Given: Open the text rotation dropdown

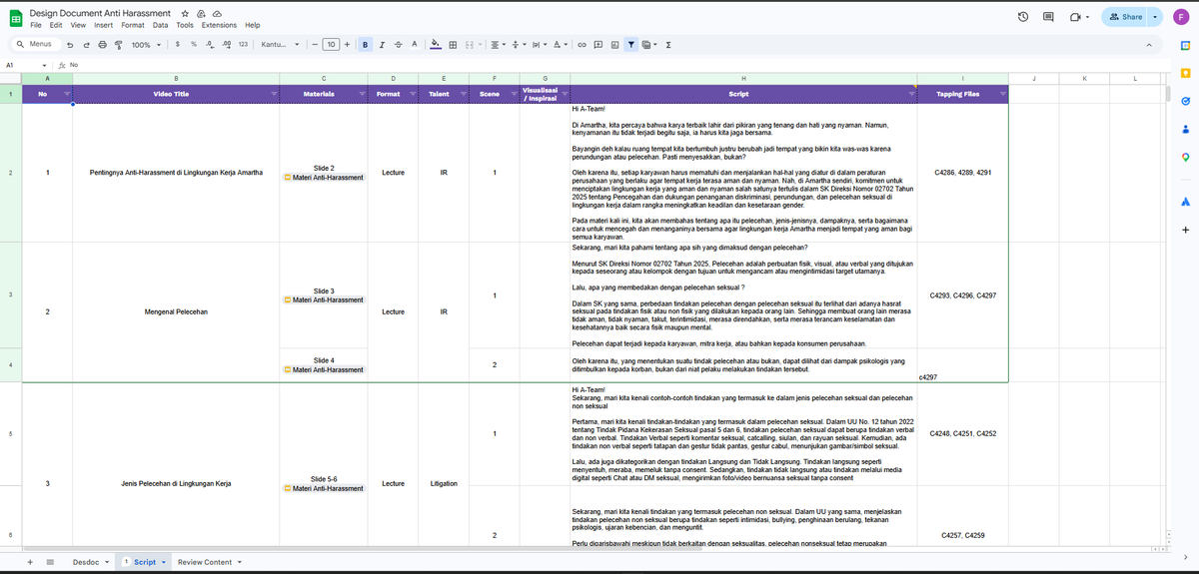Looking at the screenshot, I should pos(560,44).
